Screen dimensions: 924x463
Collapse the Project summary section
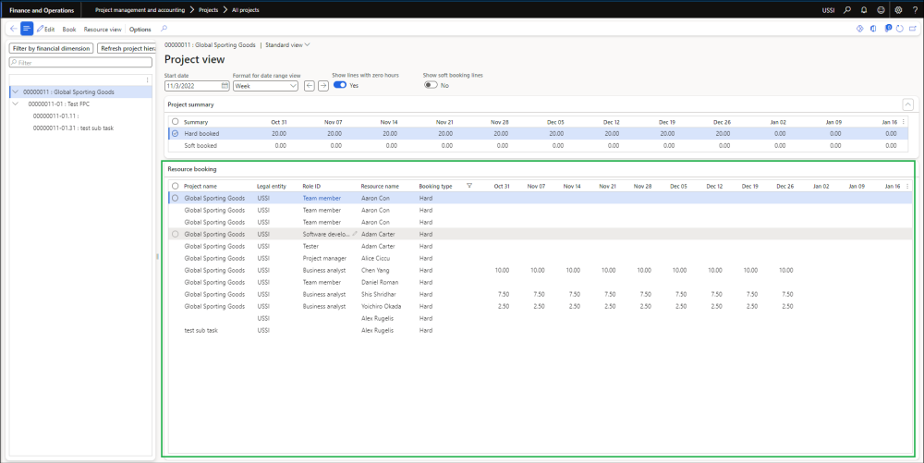pos(907,104)
